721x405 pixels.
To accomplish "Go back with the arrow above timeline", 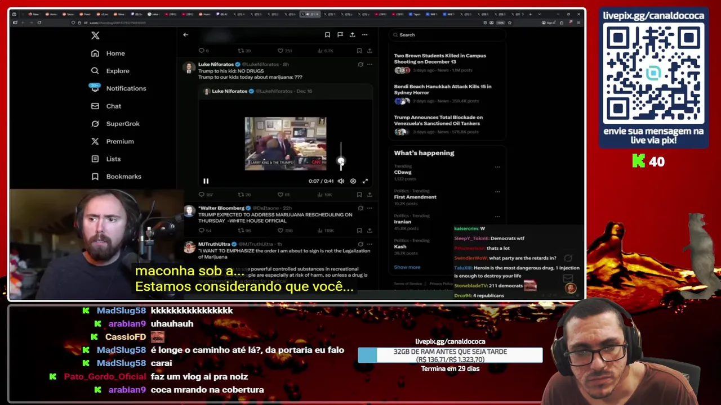I will coord(185,35).
